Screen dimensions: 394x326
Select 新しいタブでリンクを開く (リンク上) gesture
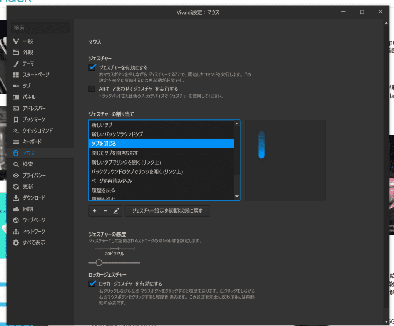click(x=161, y=162)
